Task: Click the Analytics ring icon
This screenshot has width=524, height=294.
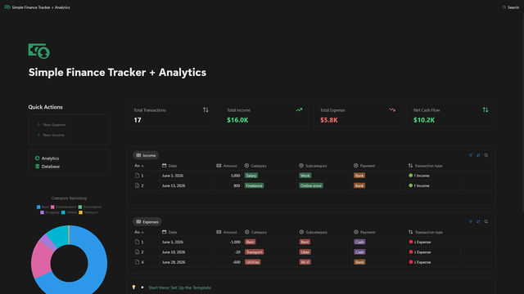Action: pos(37,158)
